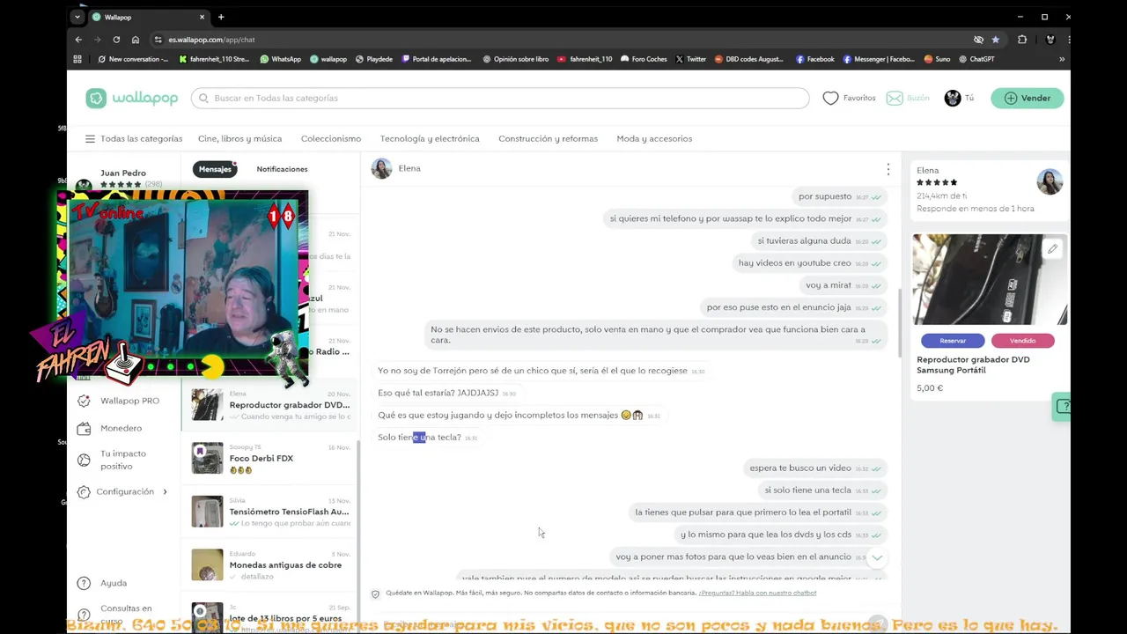Open the Tú profile avatar
Image resolution: width=1127 pixels, height=634 pixels.
point(953,98)
